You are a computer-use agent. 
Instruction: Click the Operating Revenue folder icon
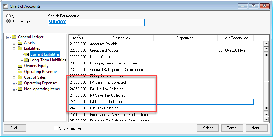coord(20,72)
